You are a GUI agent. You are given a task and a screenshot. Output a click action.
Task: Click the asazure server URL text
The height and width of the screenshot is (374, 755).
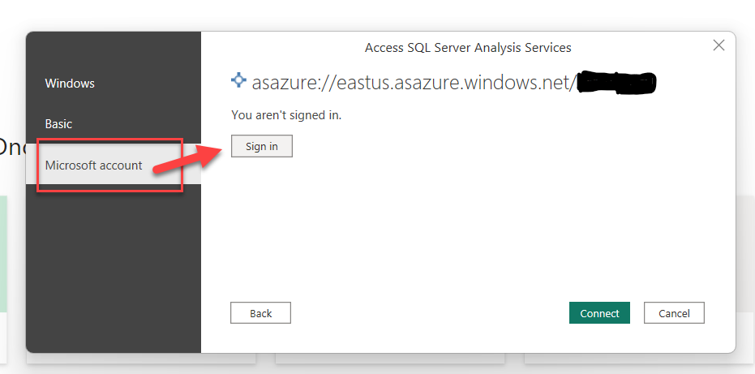tap(413, 83)
